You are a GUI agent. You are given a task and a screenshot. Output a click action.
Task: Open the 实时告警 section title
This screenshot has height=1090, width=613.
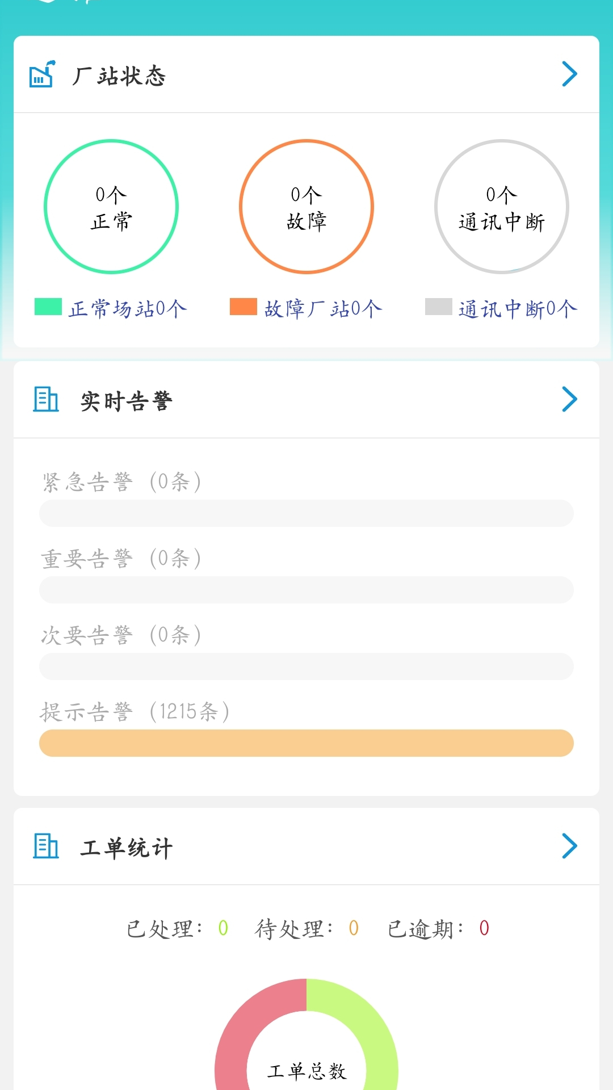click(127, 401)
